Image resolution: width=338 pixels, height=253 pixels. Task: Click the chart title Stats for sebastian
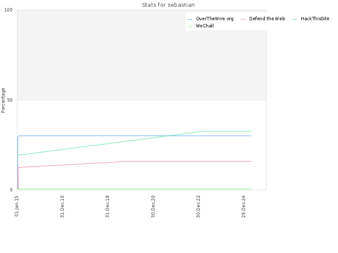pyautogui.click(x=168, y=5)
